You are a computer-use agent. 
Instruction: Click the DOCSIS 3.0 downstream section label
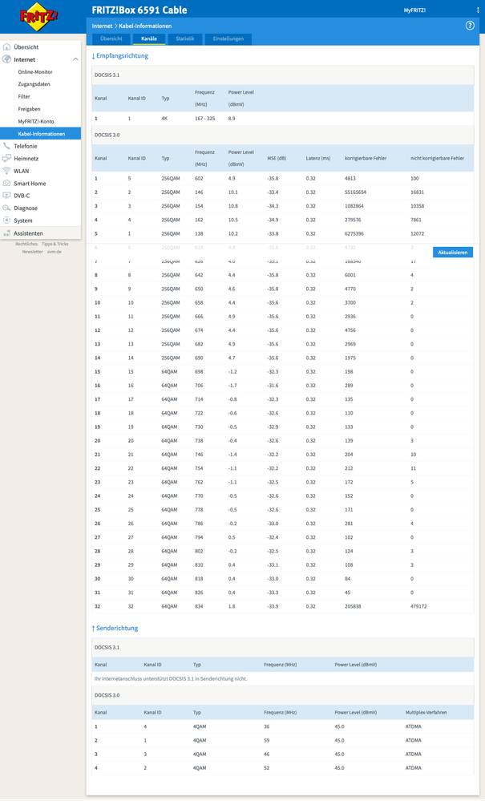(x=107, y=136)
